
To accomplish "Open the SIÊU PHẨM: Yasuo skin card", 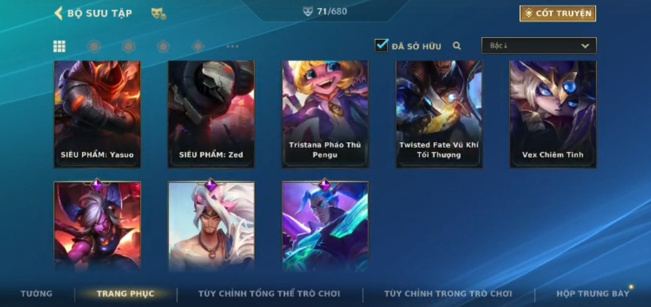I will point(97,115).
